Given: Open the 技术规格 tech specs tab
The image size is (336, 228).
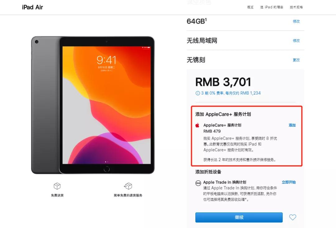Looking at the screenshot, I should [x=296, y=7].
